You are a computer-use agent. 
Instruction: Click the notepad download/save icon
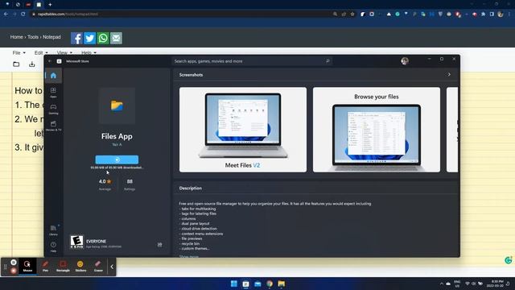(x=32, y=64)
